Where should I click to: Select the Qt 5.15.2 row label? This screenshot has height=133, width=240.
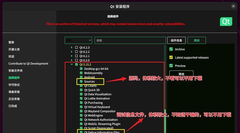coord(85,65)
